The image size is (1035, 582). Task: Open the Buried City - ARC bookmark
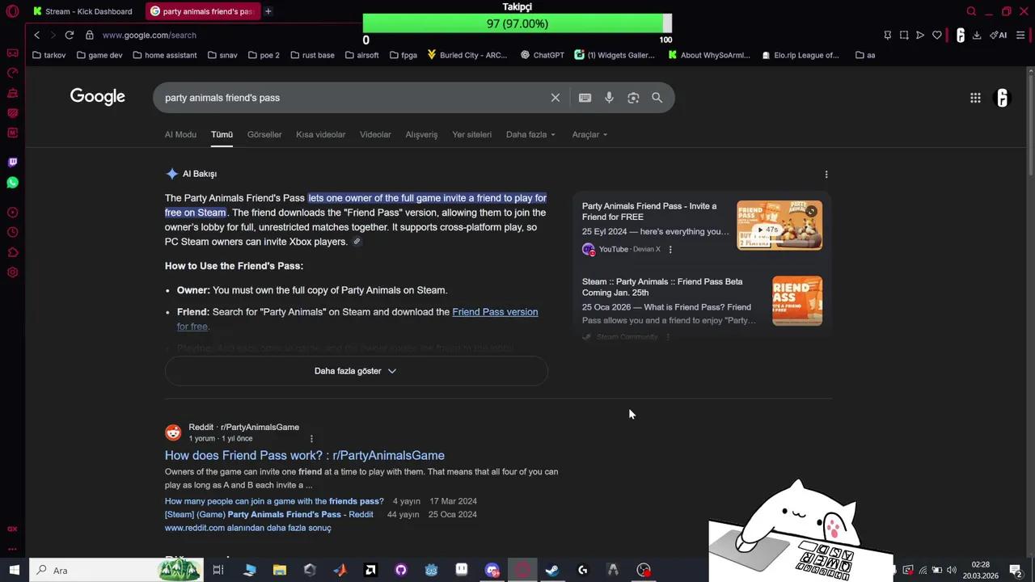[467, 55]
